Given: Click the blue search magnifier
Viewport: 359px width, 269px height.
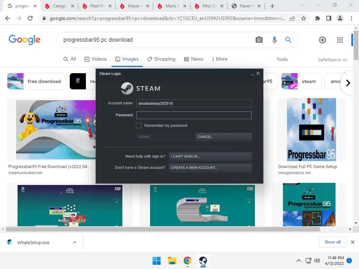Looking at the screenshot, I should tap(288, 40).
